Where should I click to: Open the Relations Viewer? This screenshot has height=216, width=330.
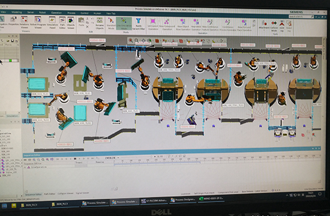coord(24,23)
